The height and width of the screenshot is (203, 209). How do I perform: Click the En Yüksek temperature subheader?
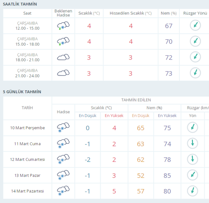point(114,116)
